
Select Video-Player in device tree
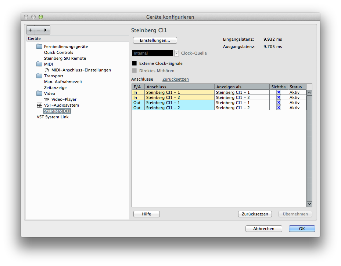64,99
